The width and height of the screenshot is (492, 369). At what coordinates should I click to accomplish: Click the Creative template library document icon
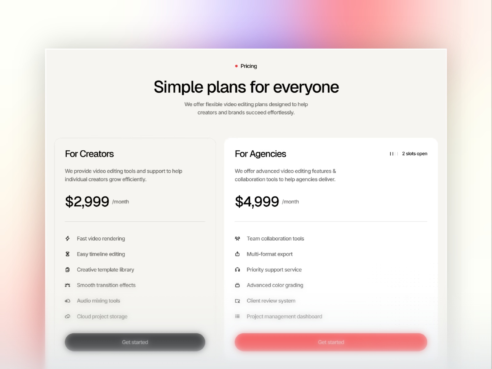(68, 270)
